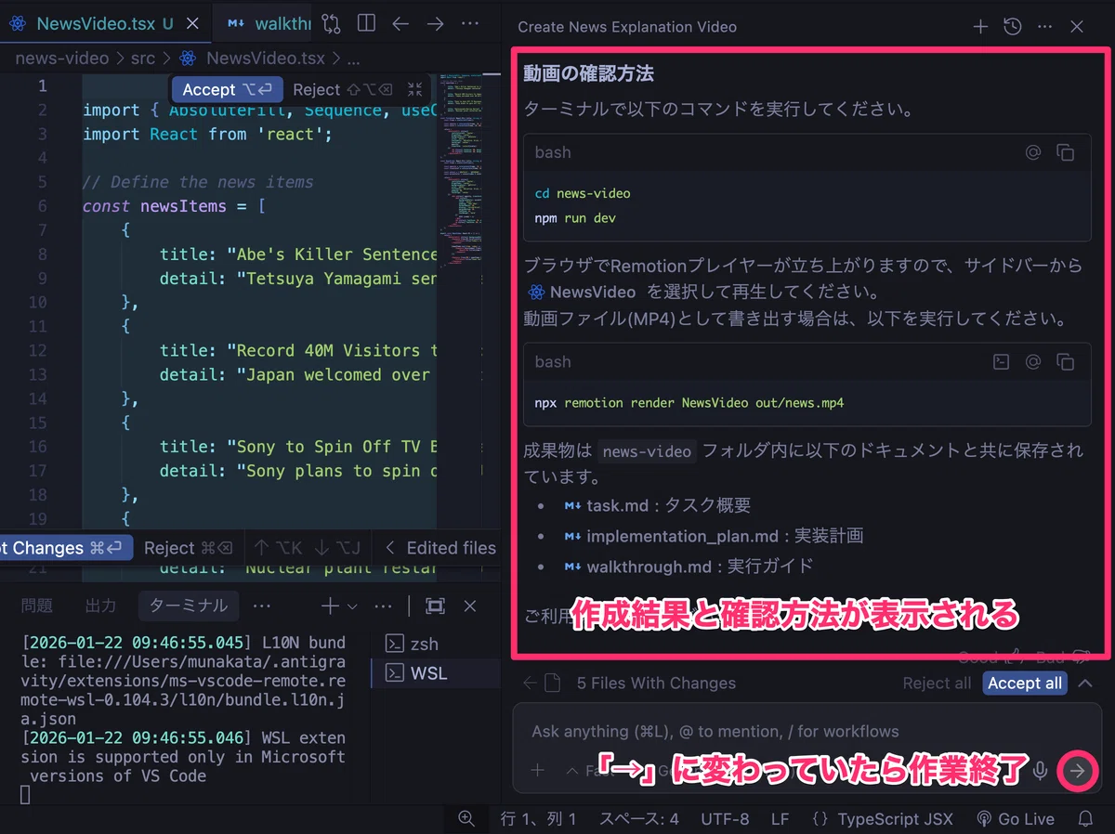Open the walkthrough markdown tab
This screenshot has width=1115, height=834.
[269, 24]
